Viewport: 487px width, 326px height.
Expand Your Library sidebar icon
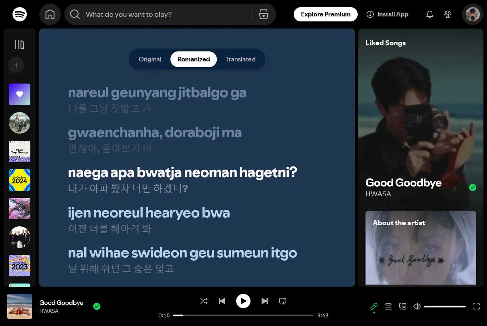[x=20, y=45]
